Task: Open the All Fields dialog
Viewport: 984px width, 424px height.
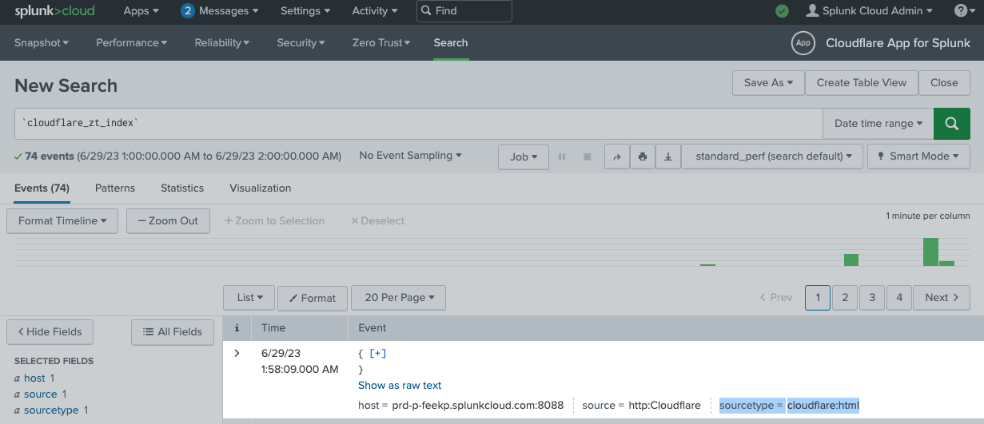Action: point(173,332)
